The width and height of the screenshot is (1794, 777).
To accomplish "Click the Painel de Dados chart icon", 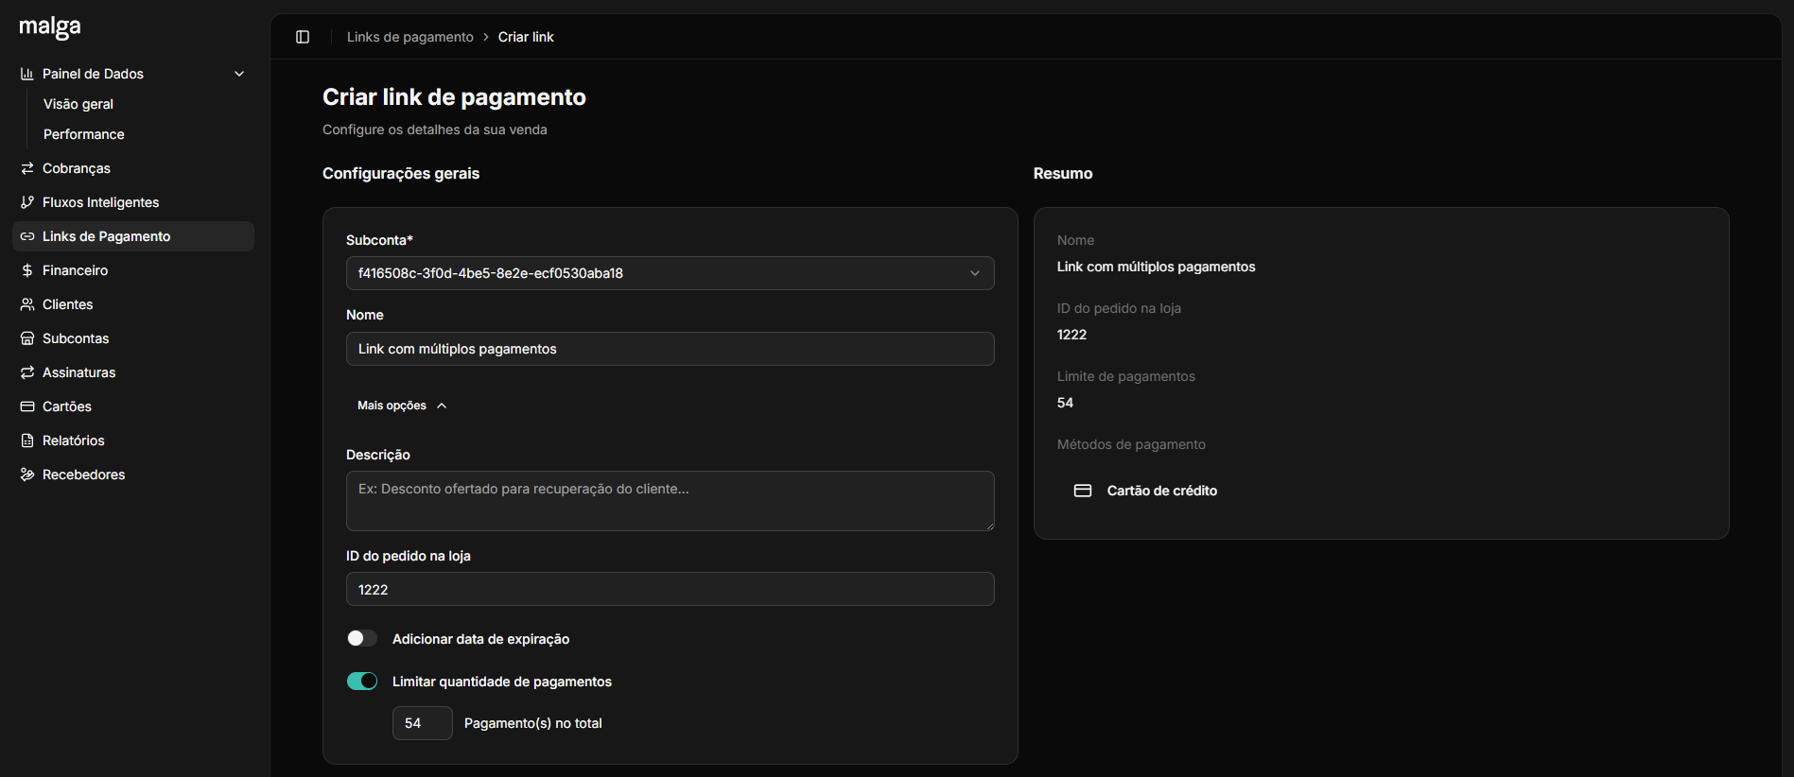I will pos(27,74).
